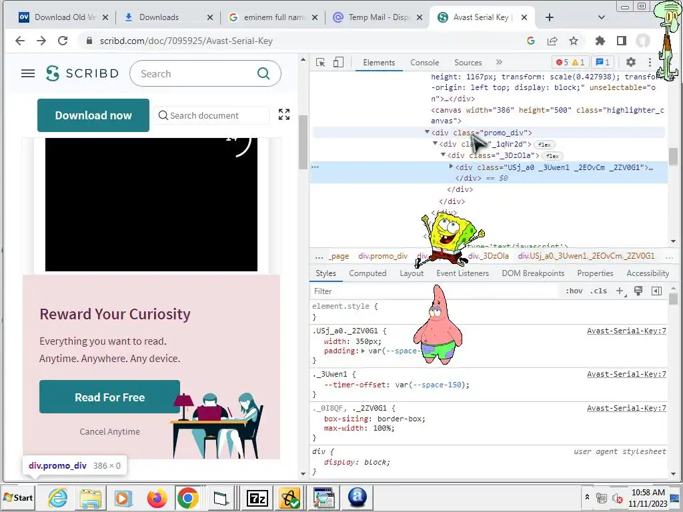Open Internet Explorer from the taskbar

(57, 498)
